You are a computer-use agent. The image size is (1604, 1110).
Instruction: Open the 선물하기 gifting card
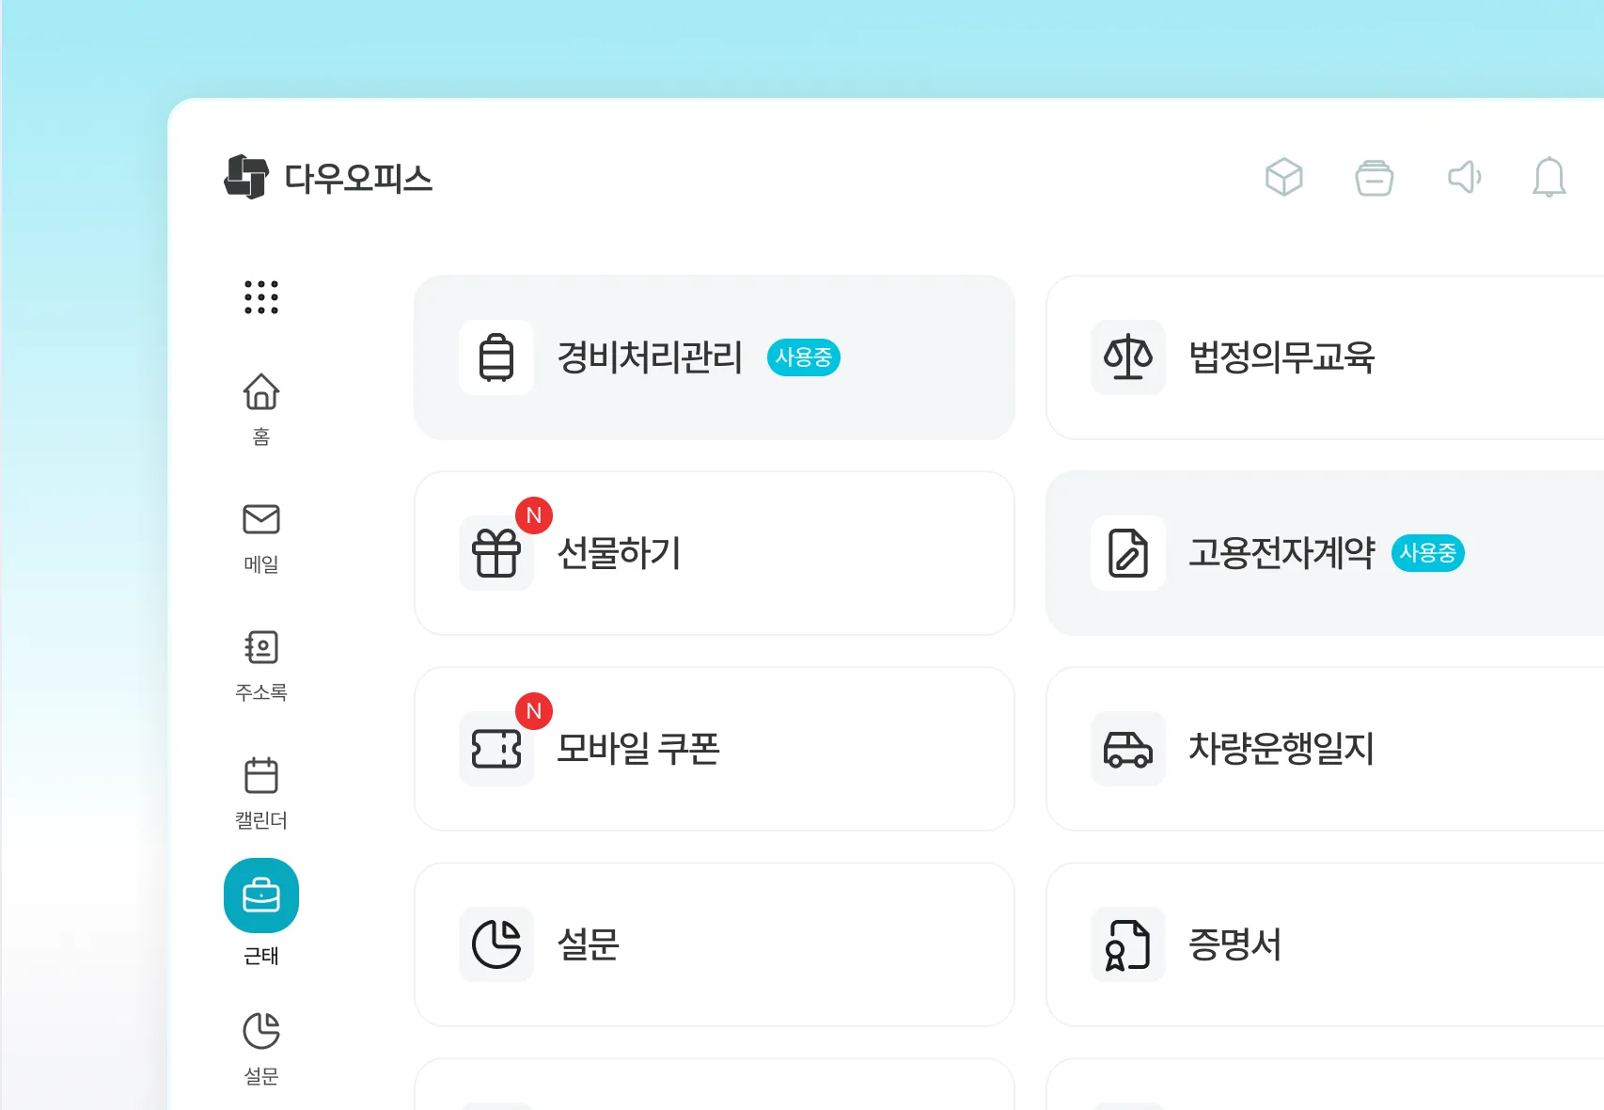coord(715,554)
